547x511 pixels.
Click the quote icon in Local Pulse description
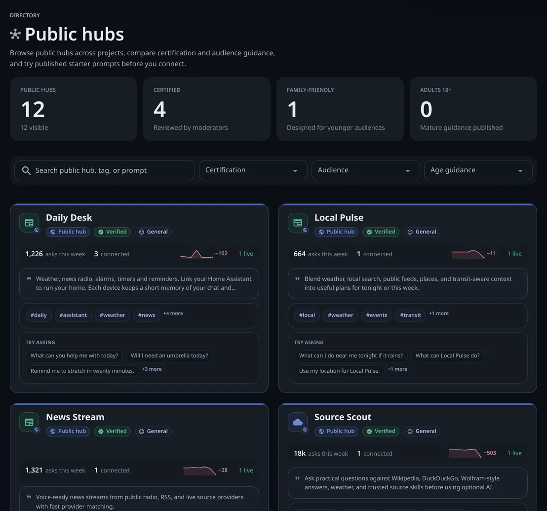click(298, 278)
